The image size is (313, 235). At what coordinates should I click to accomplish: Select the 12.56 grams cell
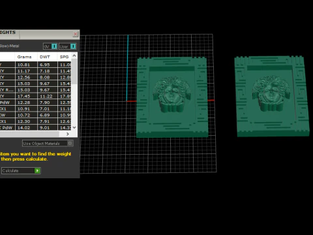26,77
